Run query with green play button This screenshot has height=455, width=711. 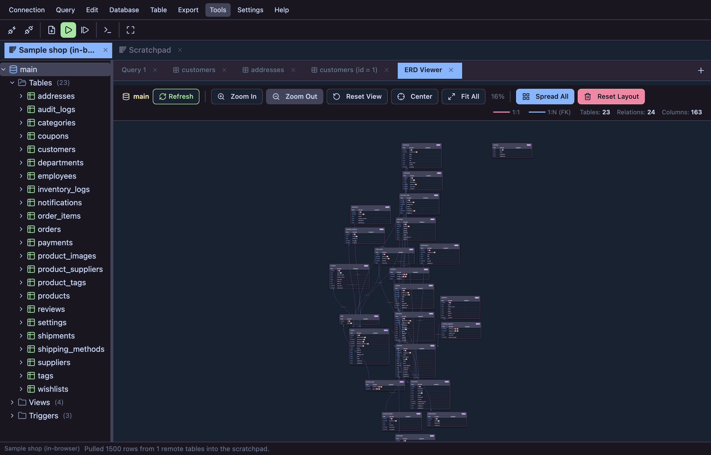pos(68,30)
